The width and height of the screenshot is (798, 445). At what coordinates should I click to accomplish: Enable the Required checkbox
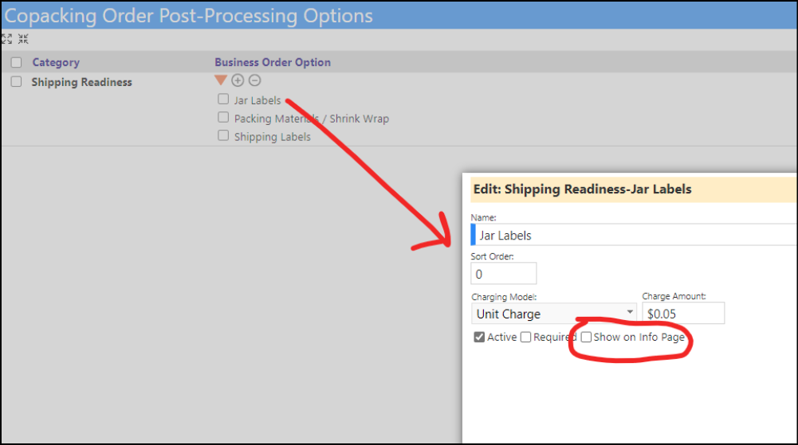(x=525, y=338)
